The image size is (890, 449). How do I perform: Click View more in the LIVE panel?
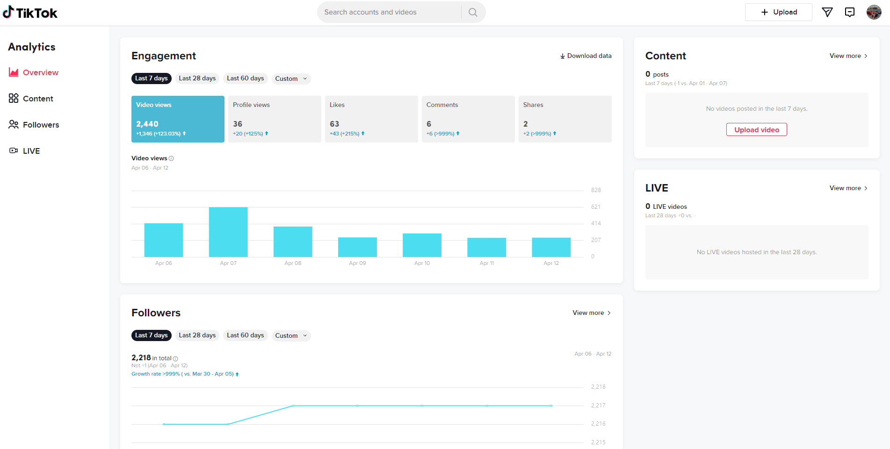point(849,188)
